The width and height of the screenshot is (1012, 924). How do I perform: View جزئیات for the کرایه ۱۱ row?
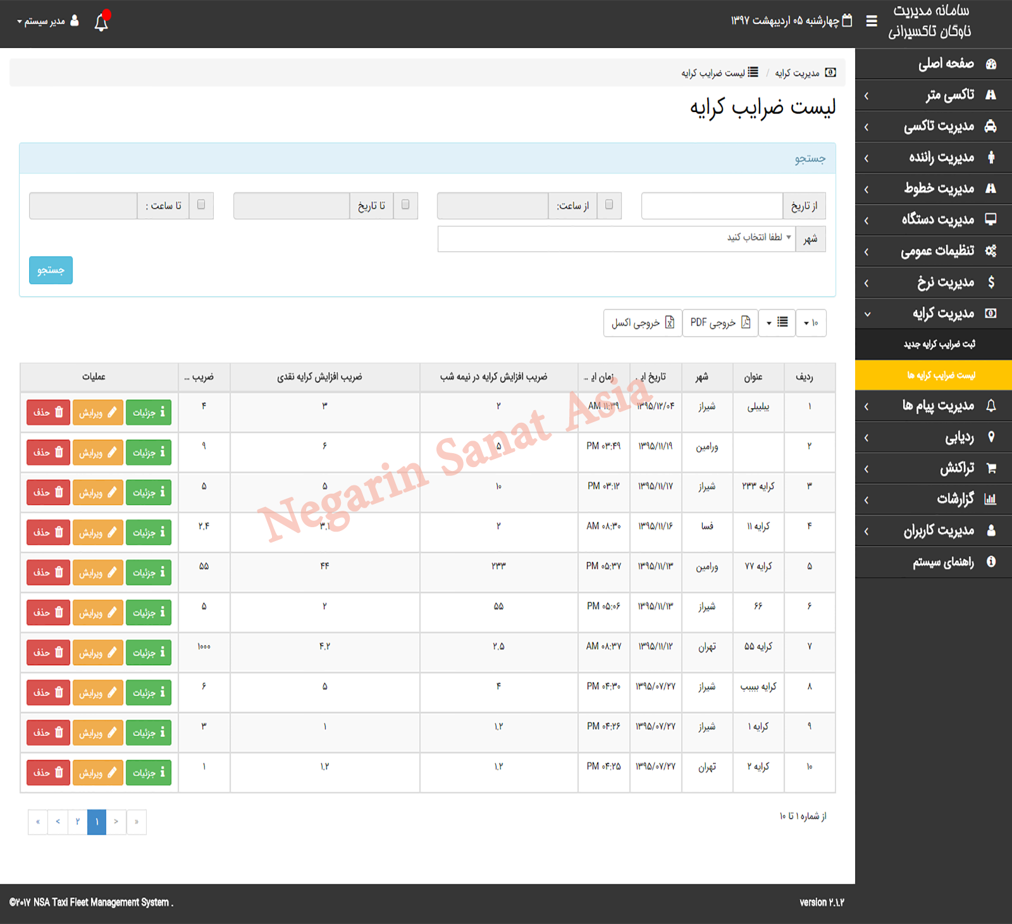coord(149,532)
